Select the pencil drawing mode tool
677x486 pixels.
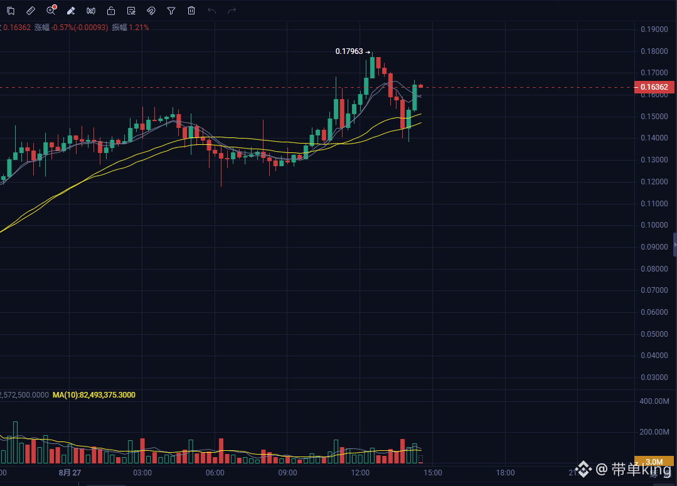71,11
